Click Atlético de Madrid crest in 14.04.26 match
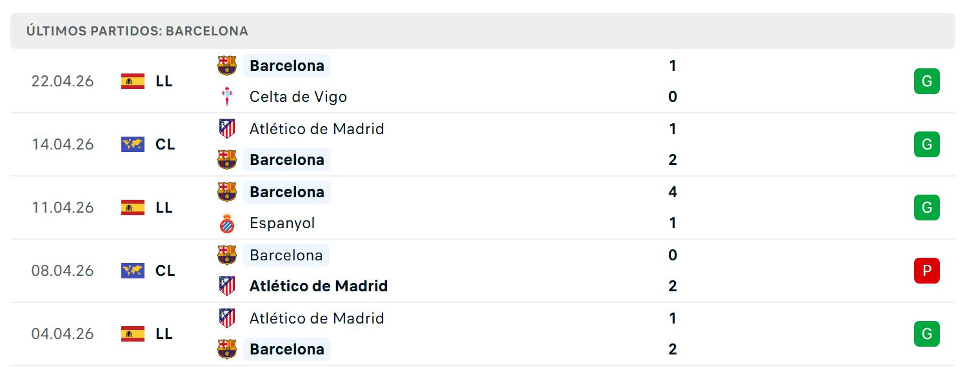The height and width of the screenshot is (377, 965). pos(227,129)
